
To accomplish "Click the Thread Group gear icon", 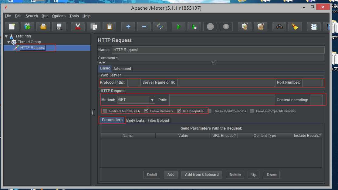I will tap(14, 42).
